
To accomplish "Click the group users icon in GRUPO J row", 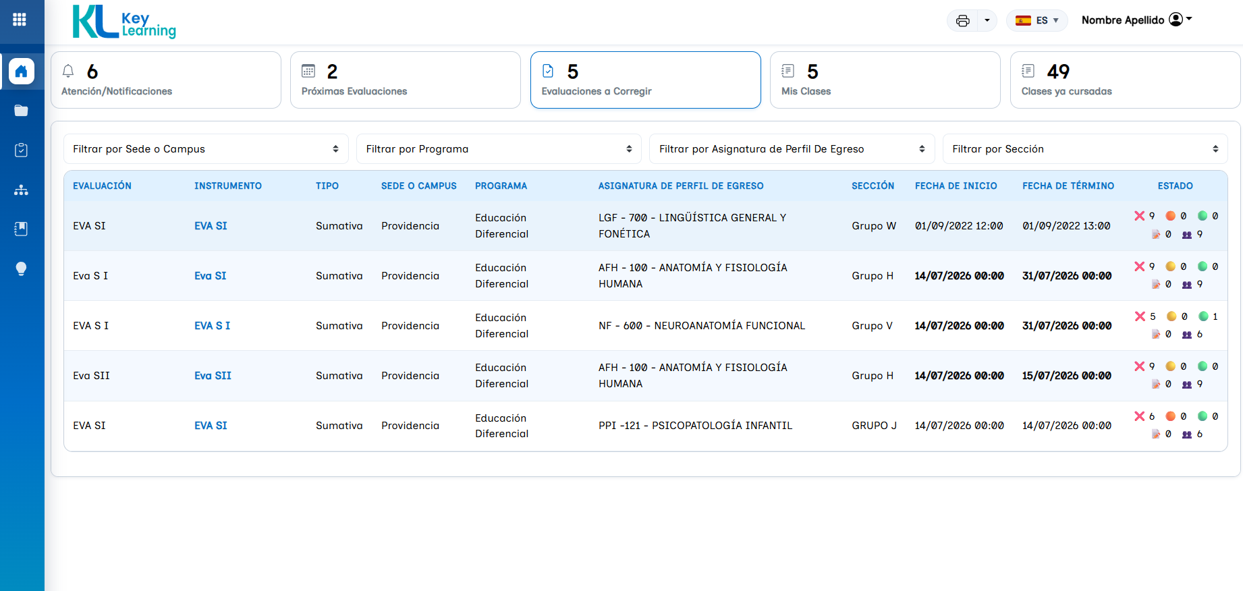I will click(x=1187, y=434).
